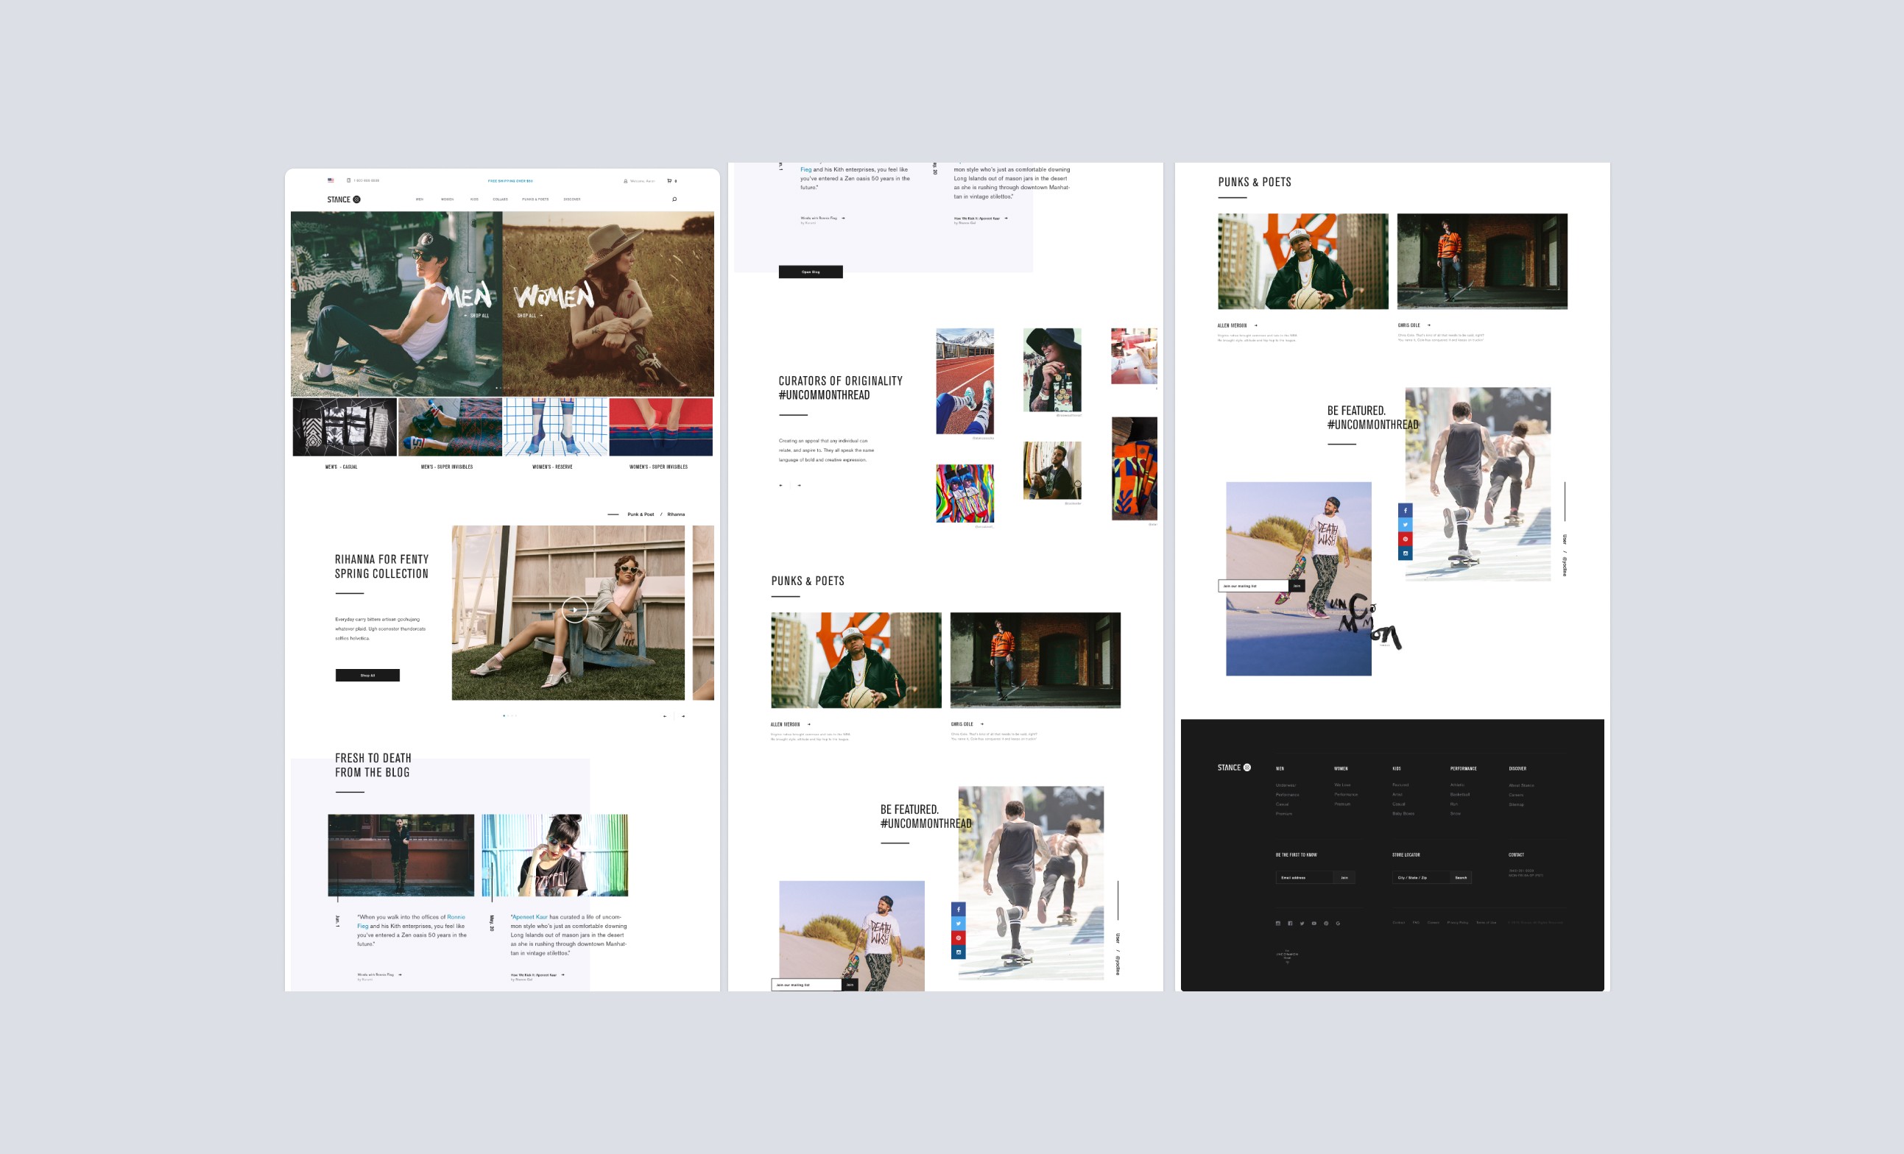Open the shopping cart
The height and width of the screenshot is (1154, 1904).
(x=671, y=181)
